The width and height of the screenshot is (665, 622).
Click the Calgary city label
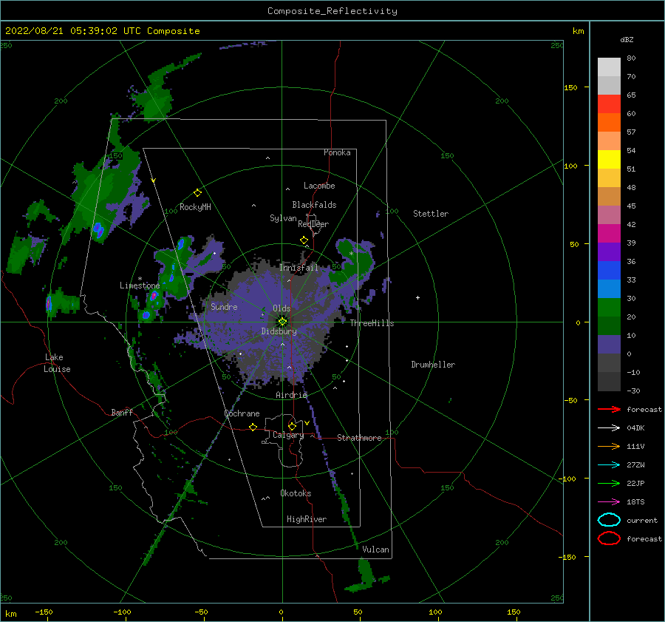click(288, 435)
